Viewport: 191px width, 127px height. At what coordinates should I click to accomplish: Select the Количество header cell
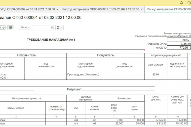pyautogui.click(x=124, y=98)
